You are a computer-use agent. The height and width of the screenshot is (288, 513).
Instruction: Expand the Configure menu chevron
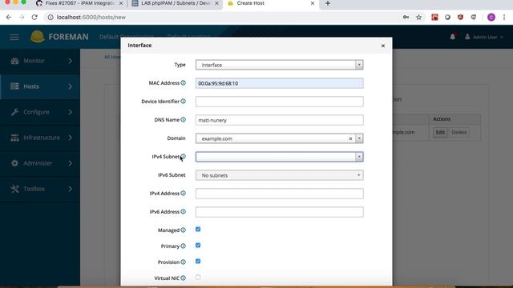click(x=70, y=112)
